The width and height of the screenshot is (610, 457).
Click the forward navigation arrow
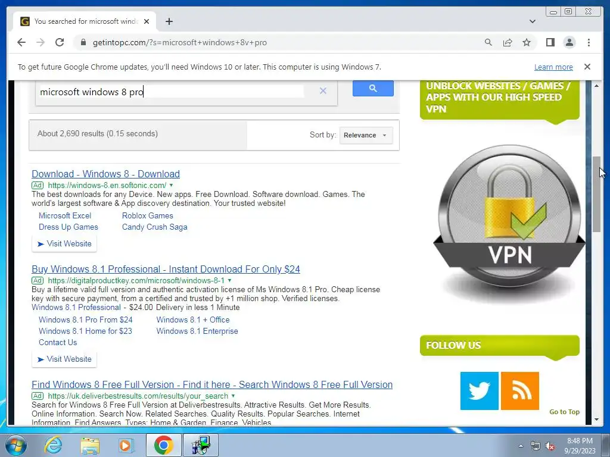pos(41,42)
